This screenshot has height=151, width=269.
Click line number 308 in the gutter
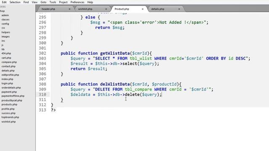click(42, 84)
